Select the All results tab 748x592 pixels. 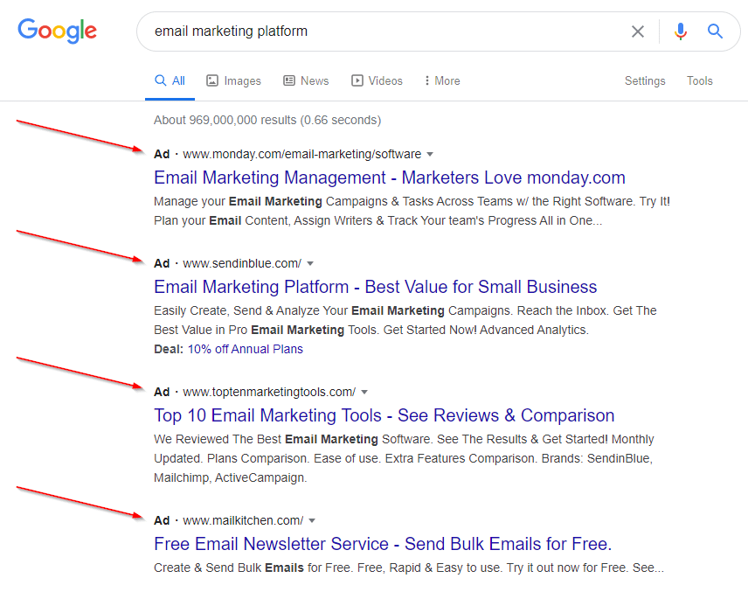click(x=170, y=80)
